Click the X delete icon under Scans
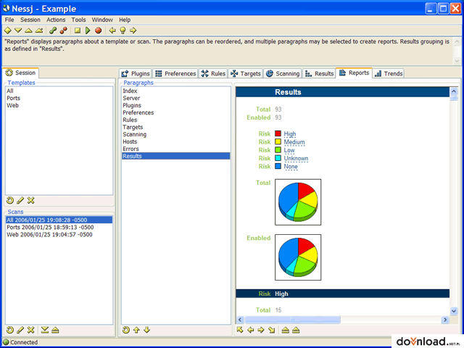This screenshot has width=464, height=348. (30, 330)
